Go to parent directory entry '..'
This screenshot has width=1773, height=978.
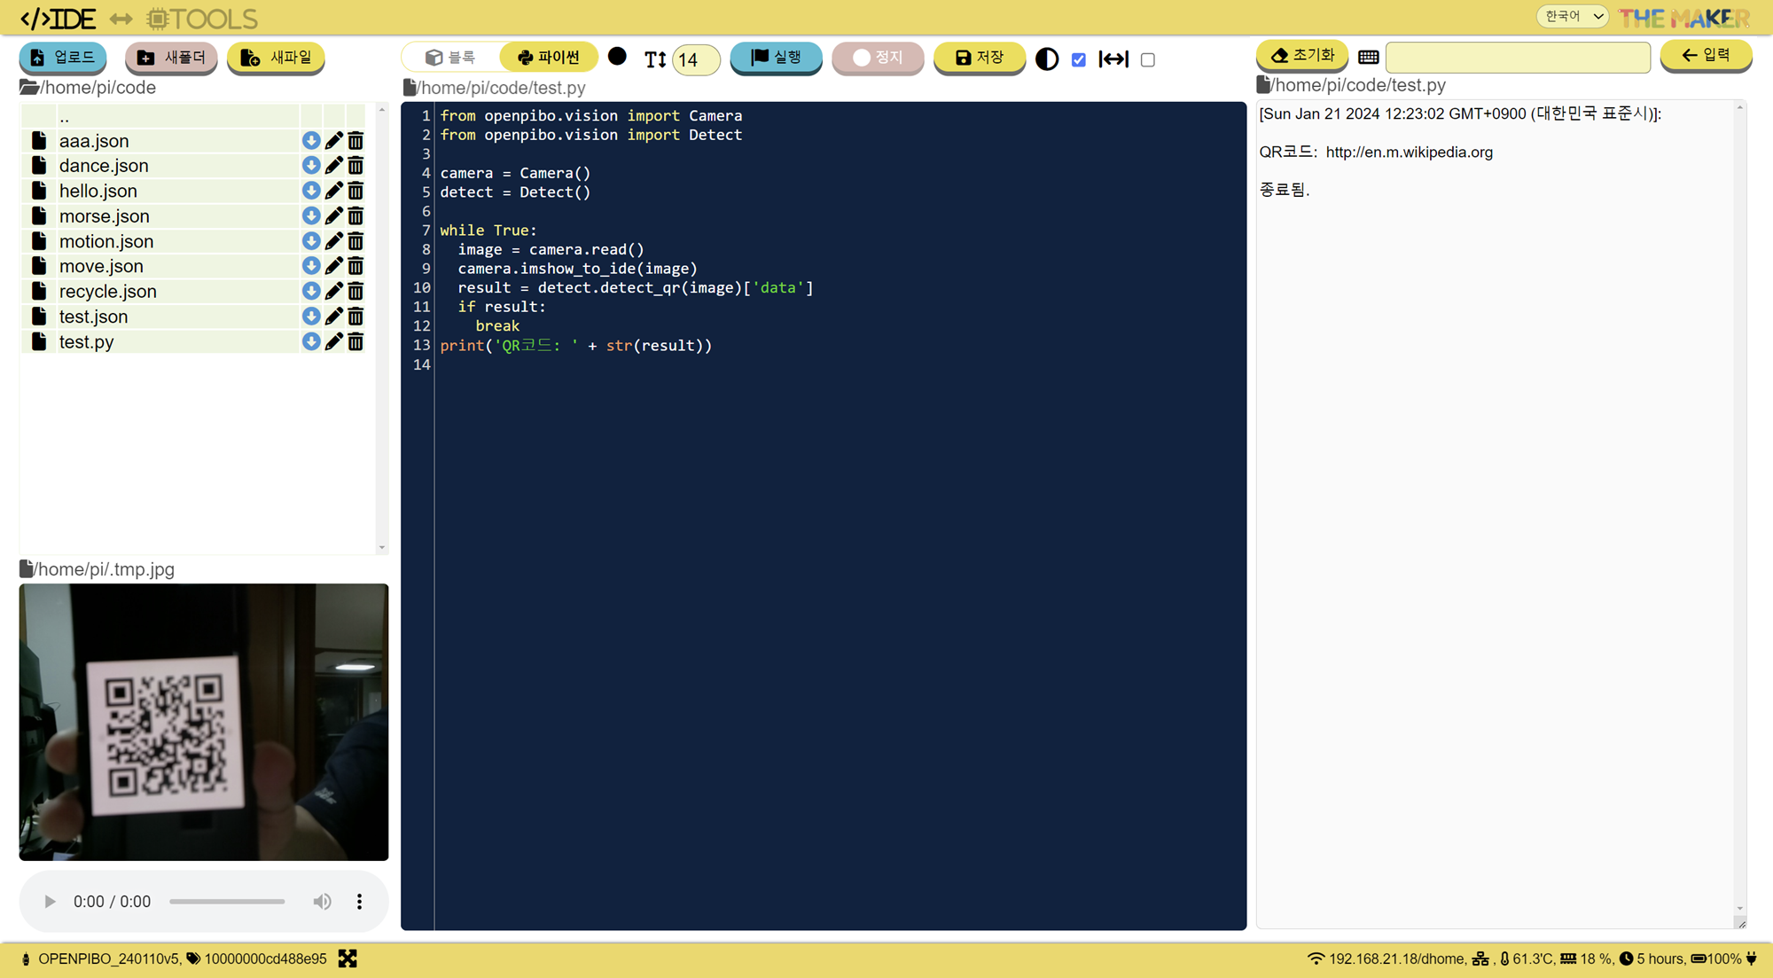coord(64,116)
